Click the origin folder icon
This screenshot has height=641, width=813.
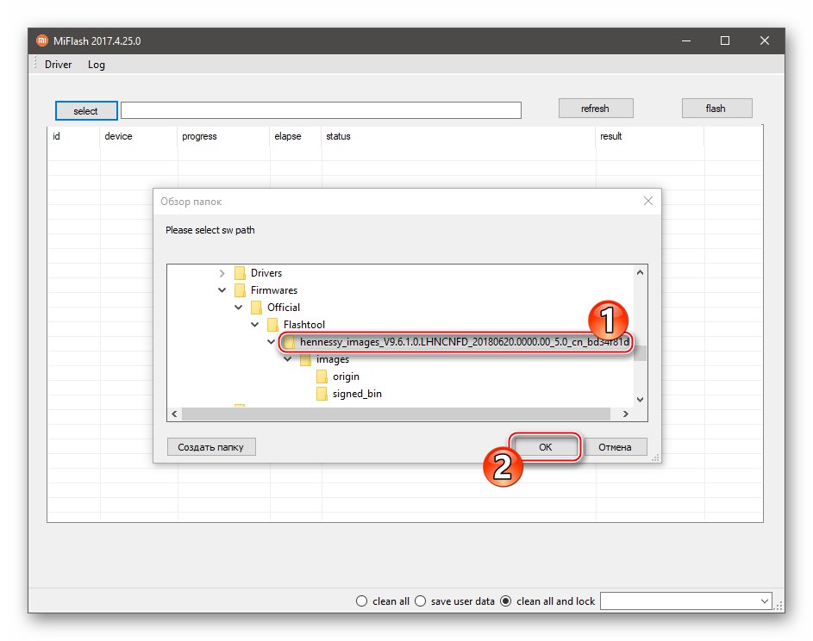tap(322, 377)
